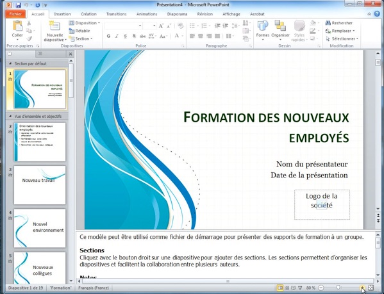Toggle underline S formatting button
Viewport: 384px width, 294px height.
tap(125, 37)
